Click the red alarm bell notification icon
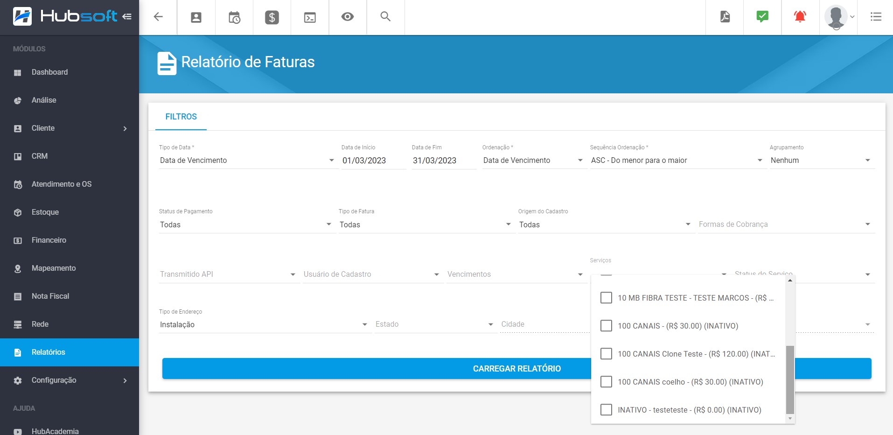This screenshot has width=893, height=435. [800, 17]
